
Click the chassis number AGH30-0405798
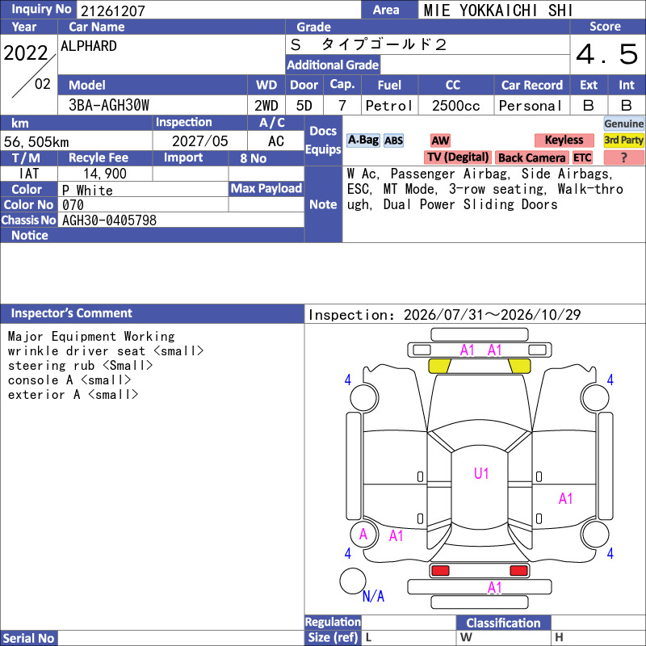coord(109,220)
